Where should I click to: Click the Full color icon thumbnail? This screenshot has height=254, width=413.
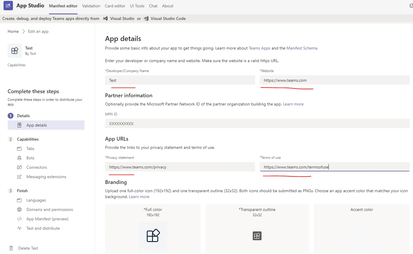coord(153,236)
